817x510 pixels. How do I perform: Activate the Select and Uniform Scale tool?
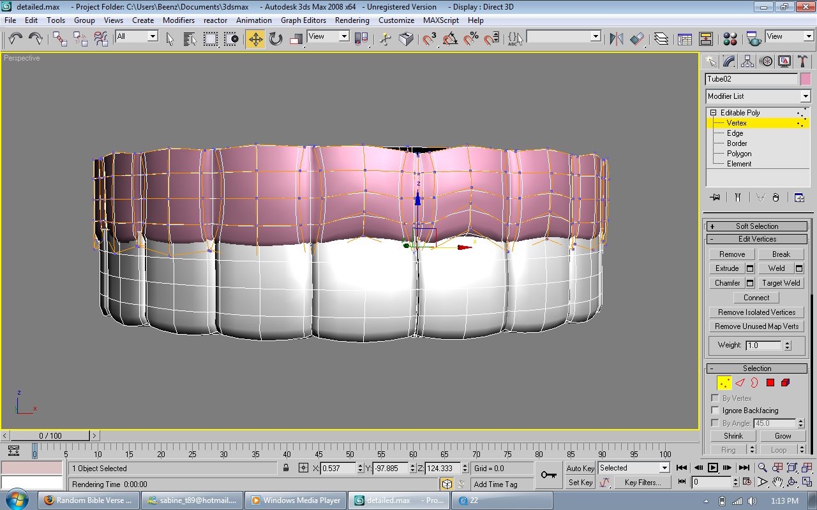point(296,39)
